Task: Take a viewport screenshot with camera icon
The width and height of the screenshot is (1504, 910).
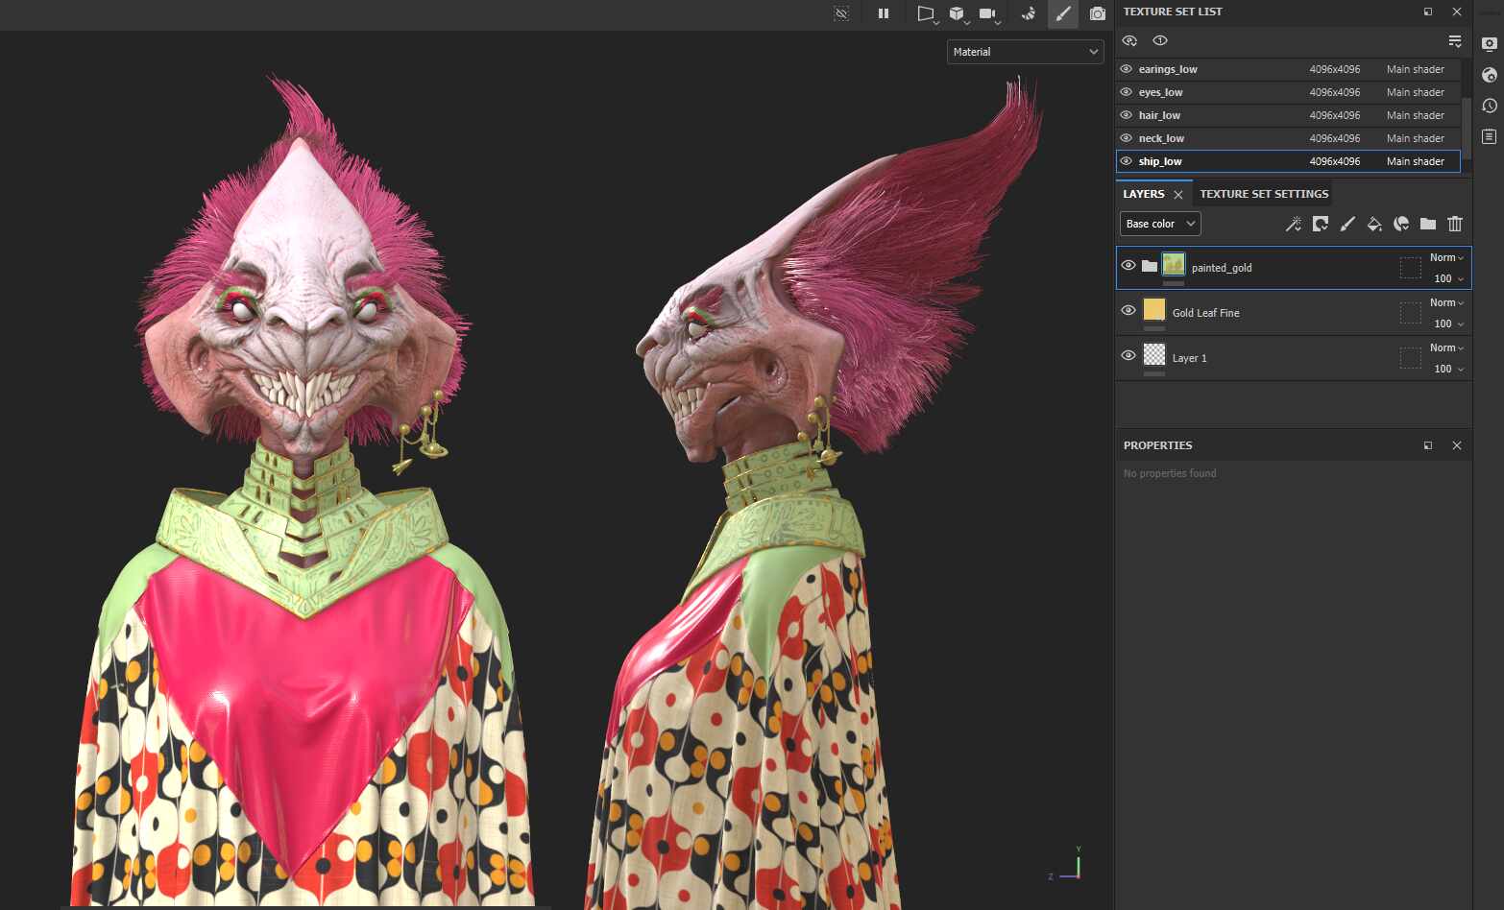Action: [1098, 13]
